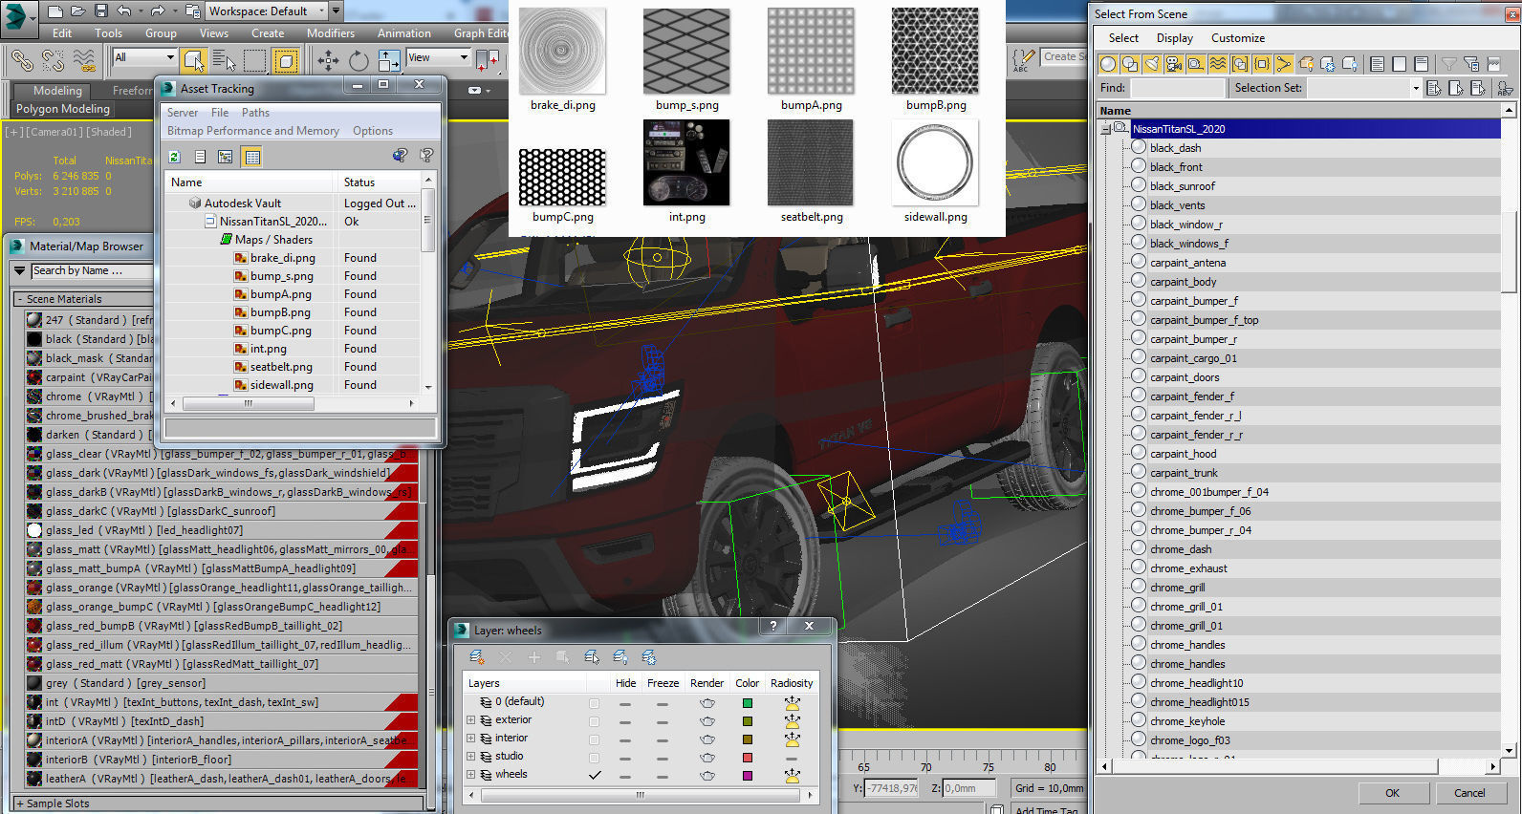Open the Paths menu in Asset Tracking

(255, 113)
